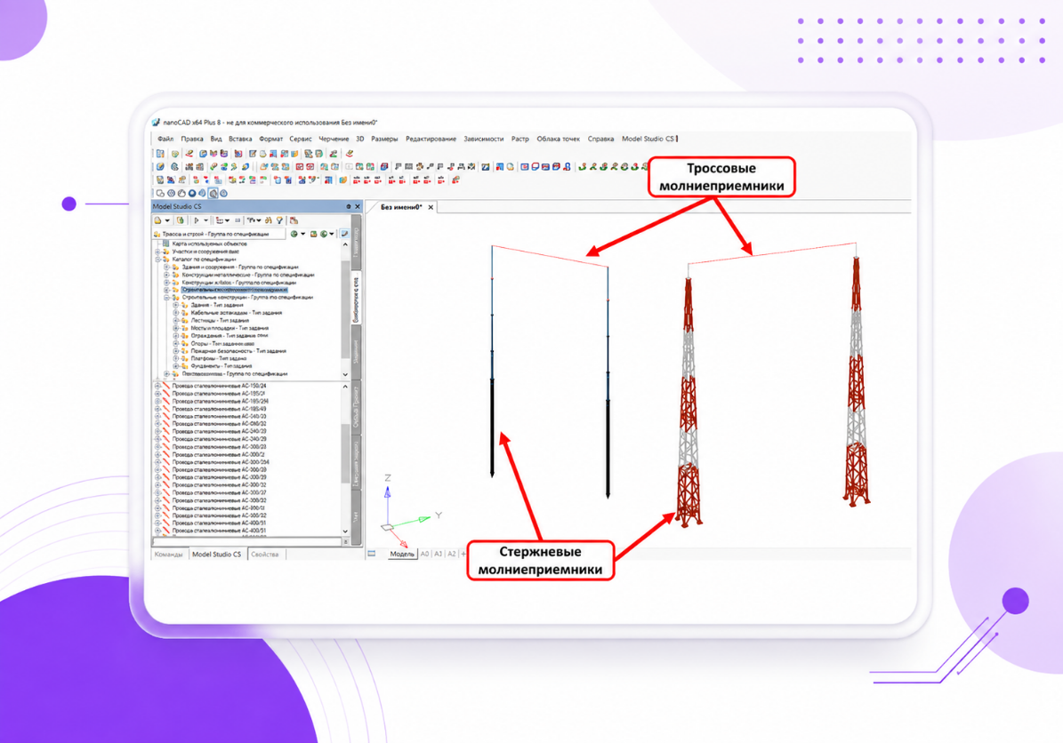Open the Вид menu
Screen dimensions: 1063x743
coord(216,139)
